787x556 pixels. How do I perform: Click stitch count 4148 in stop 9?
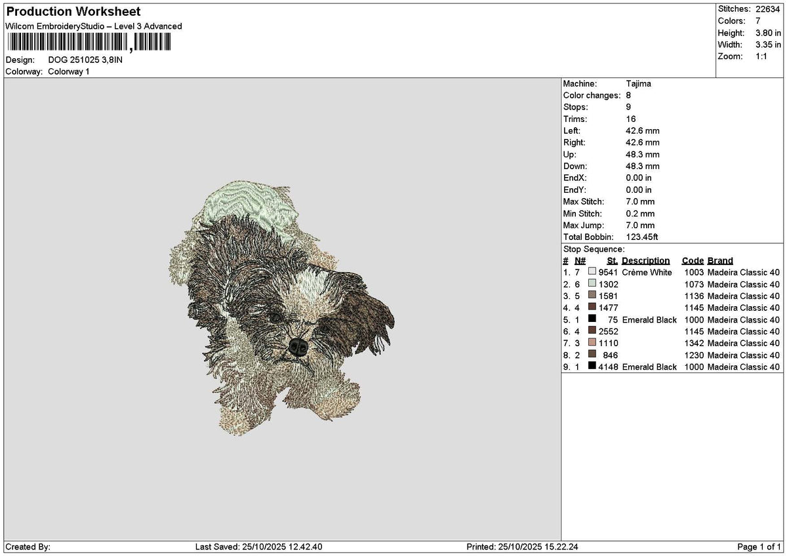609,367
